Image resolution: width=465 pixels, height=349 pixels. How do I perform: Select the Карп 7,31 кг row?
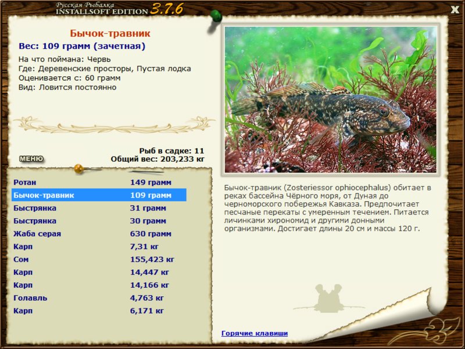(99, 246)
